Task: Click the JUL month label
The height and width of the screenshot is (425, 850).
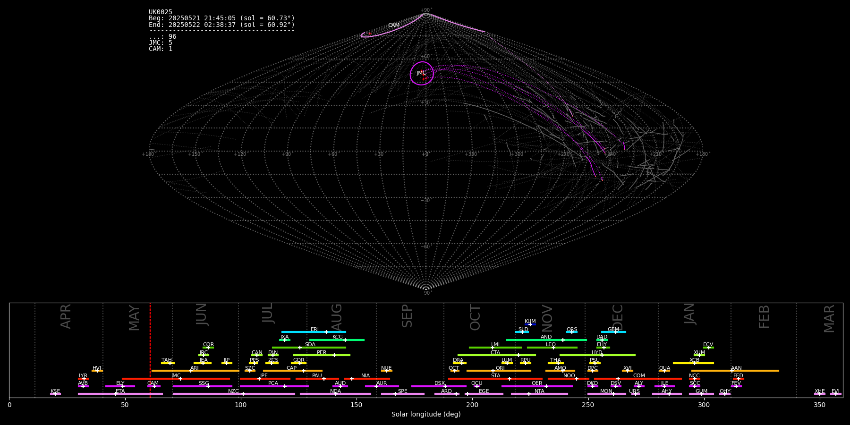Action: (x=268, y=313)
